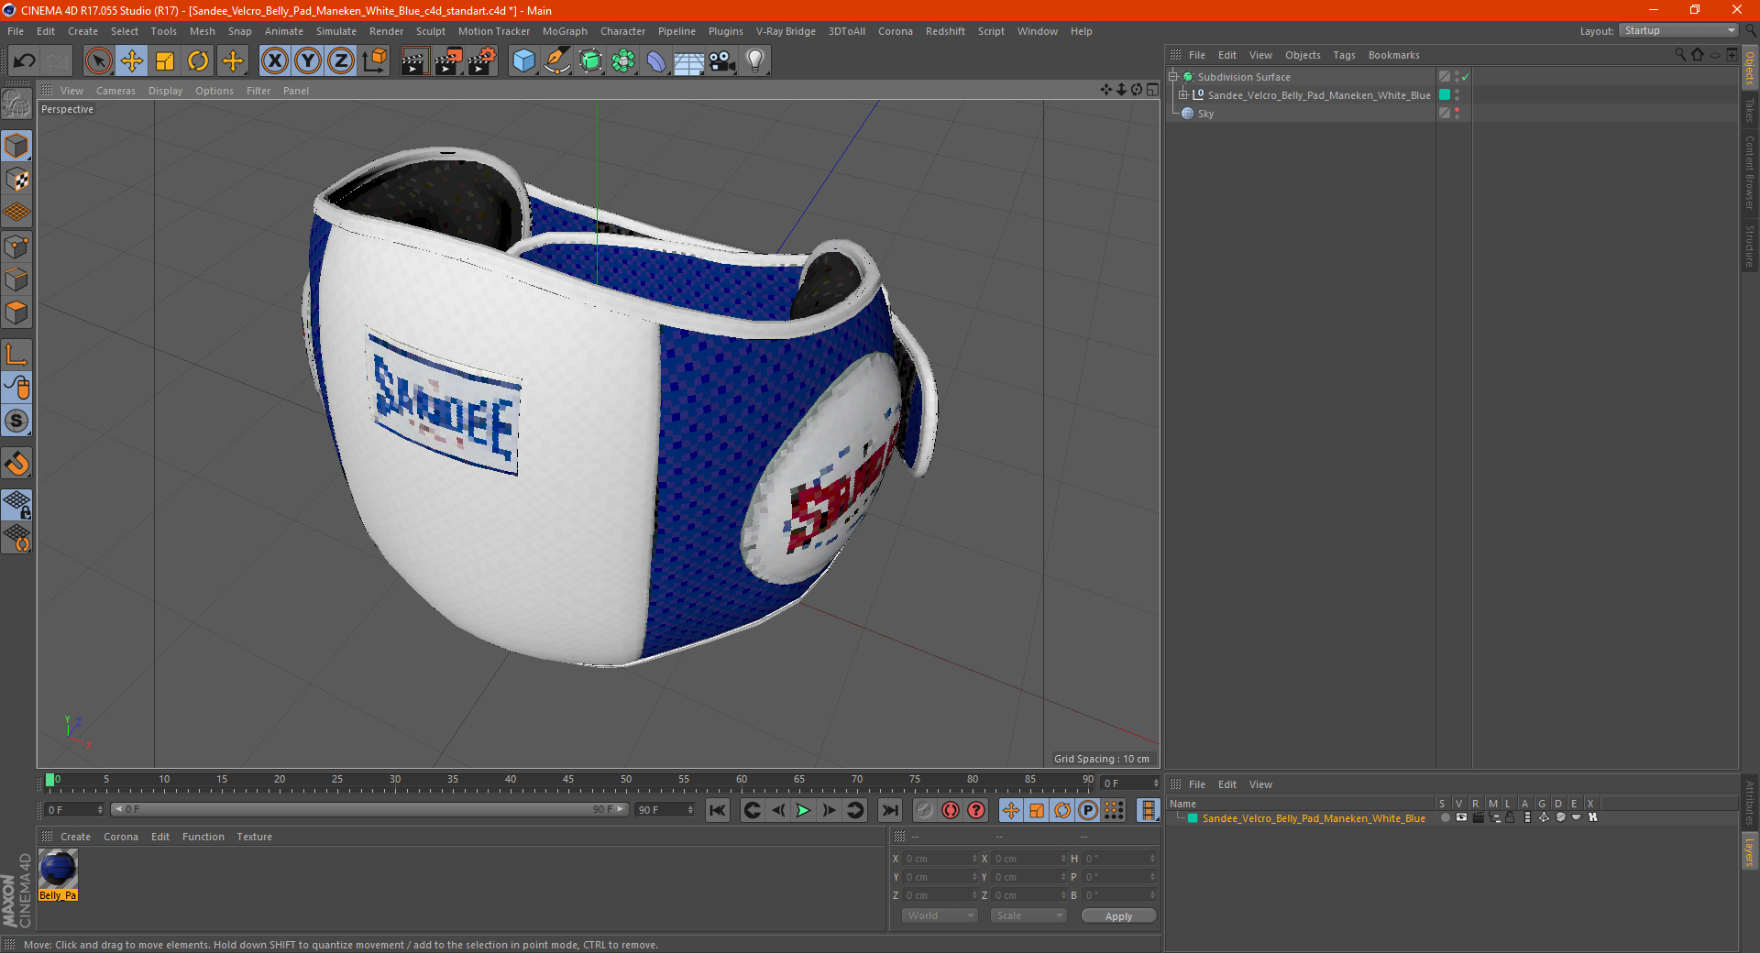Open the Deformer objects icon
The image size is (1760, 953).
tap(656, 61)
